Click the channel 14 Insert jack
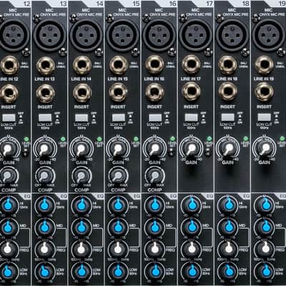The width and height of the screenshot is (286, 286). [x=82, y=93]
